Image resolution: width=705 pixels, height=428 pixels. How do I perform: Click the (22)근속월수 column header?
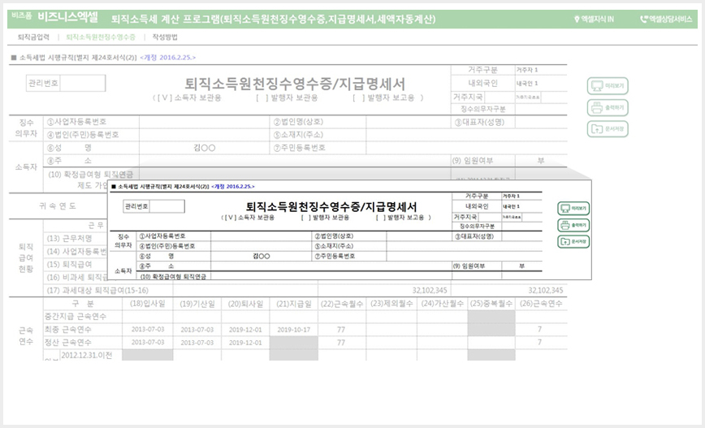342,304
